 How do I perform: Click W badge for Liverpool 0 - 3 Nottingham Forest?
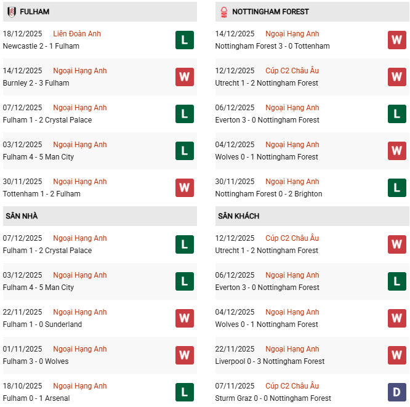coord(397,355)
